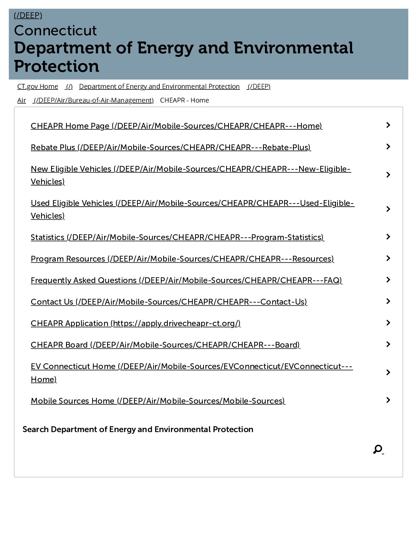This screenshot has height=540, width=417.
Task: Open the CHEAPR Application link
Action: pos(136,323)
